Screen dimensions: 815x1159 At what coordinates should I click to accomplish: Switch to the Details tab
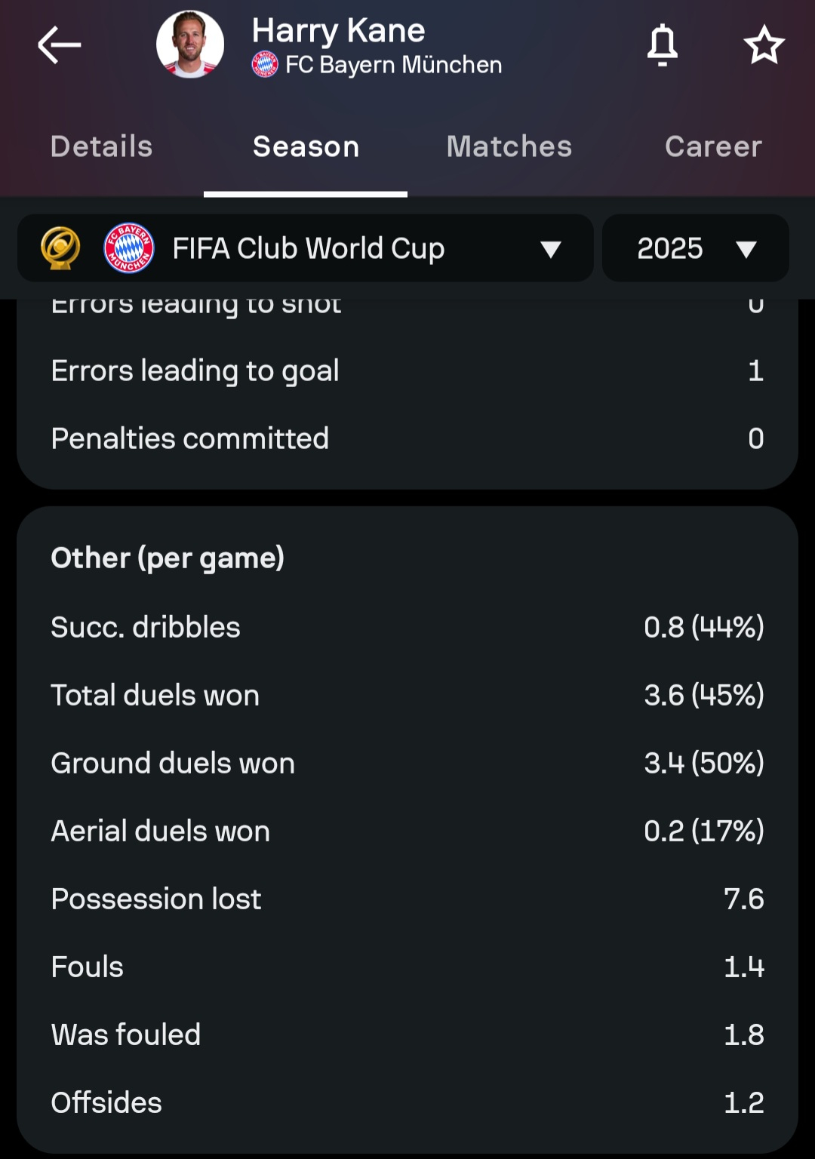pyautogui.click(x=102, y=146)
